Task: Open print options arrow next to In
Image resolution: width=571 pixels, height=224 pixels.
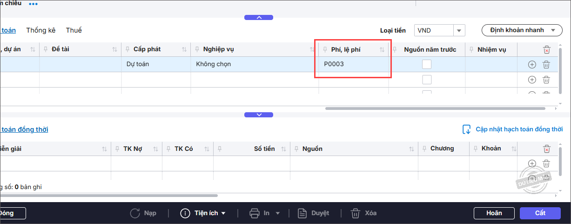Action: (x=278, y=213)
